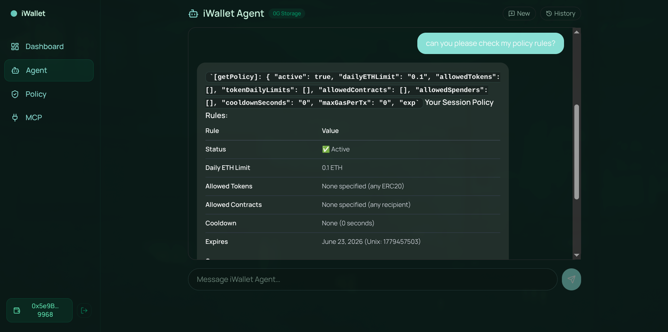Select the Agent sidebar item
The height and width of the screenshot is (332, 668).
[49, 70]
